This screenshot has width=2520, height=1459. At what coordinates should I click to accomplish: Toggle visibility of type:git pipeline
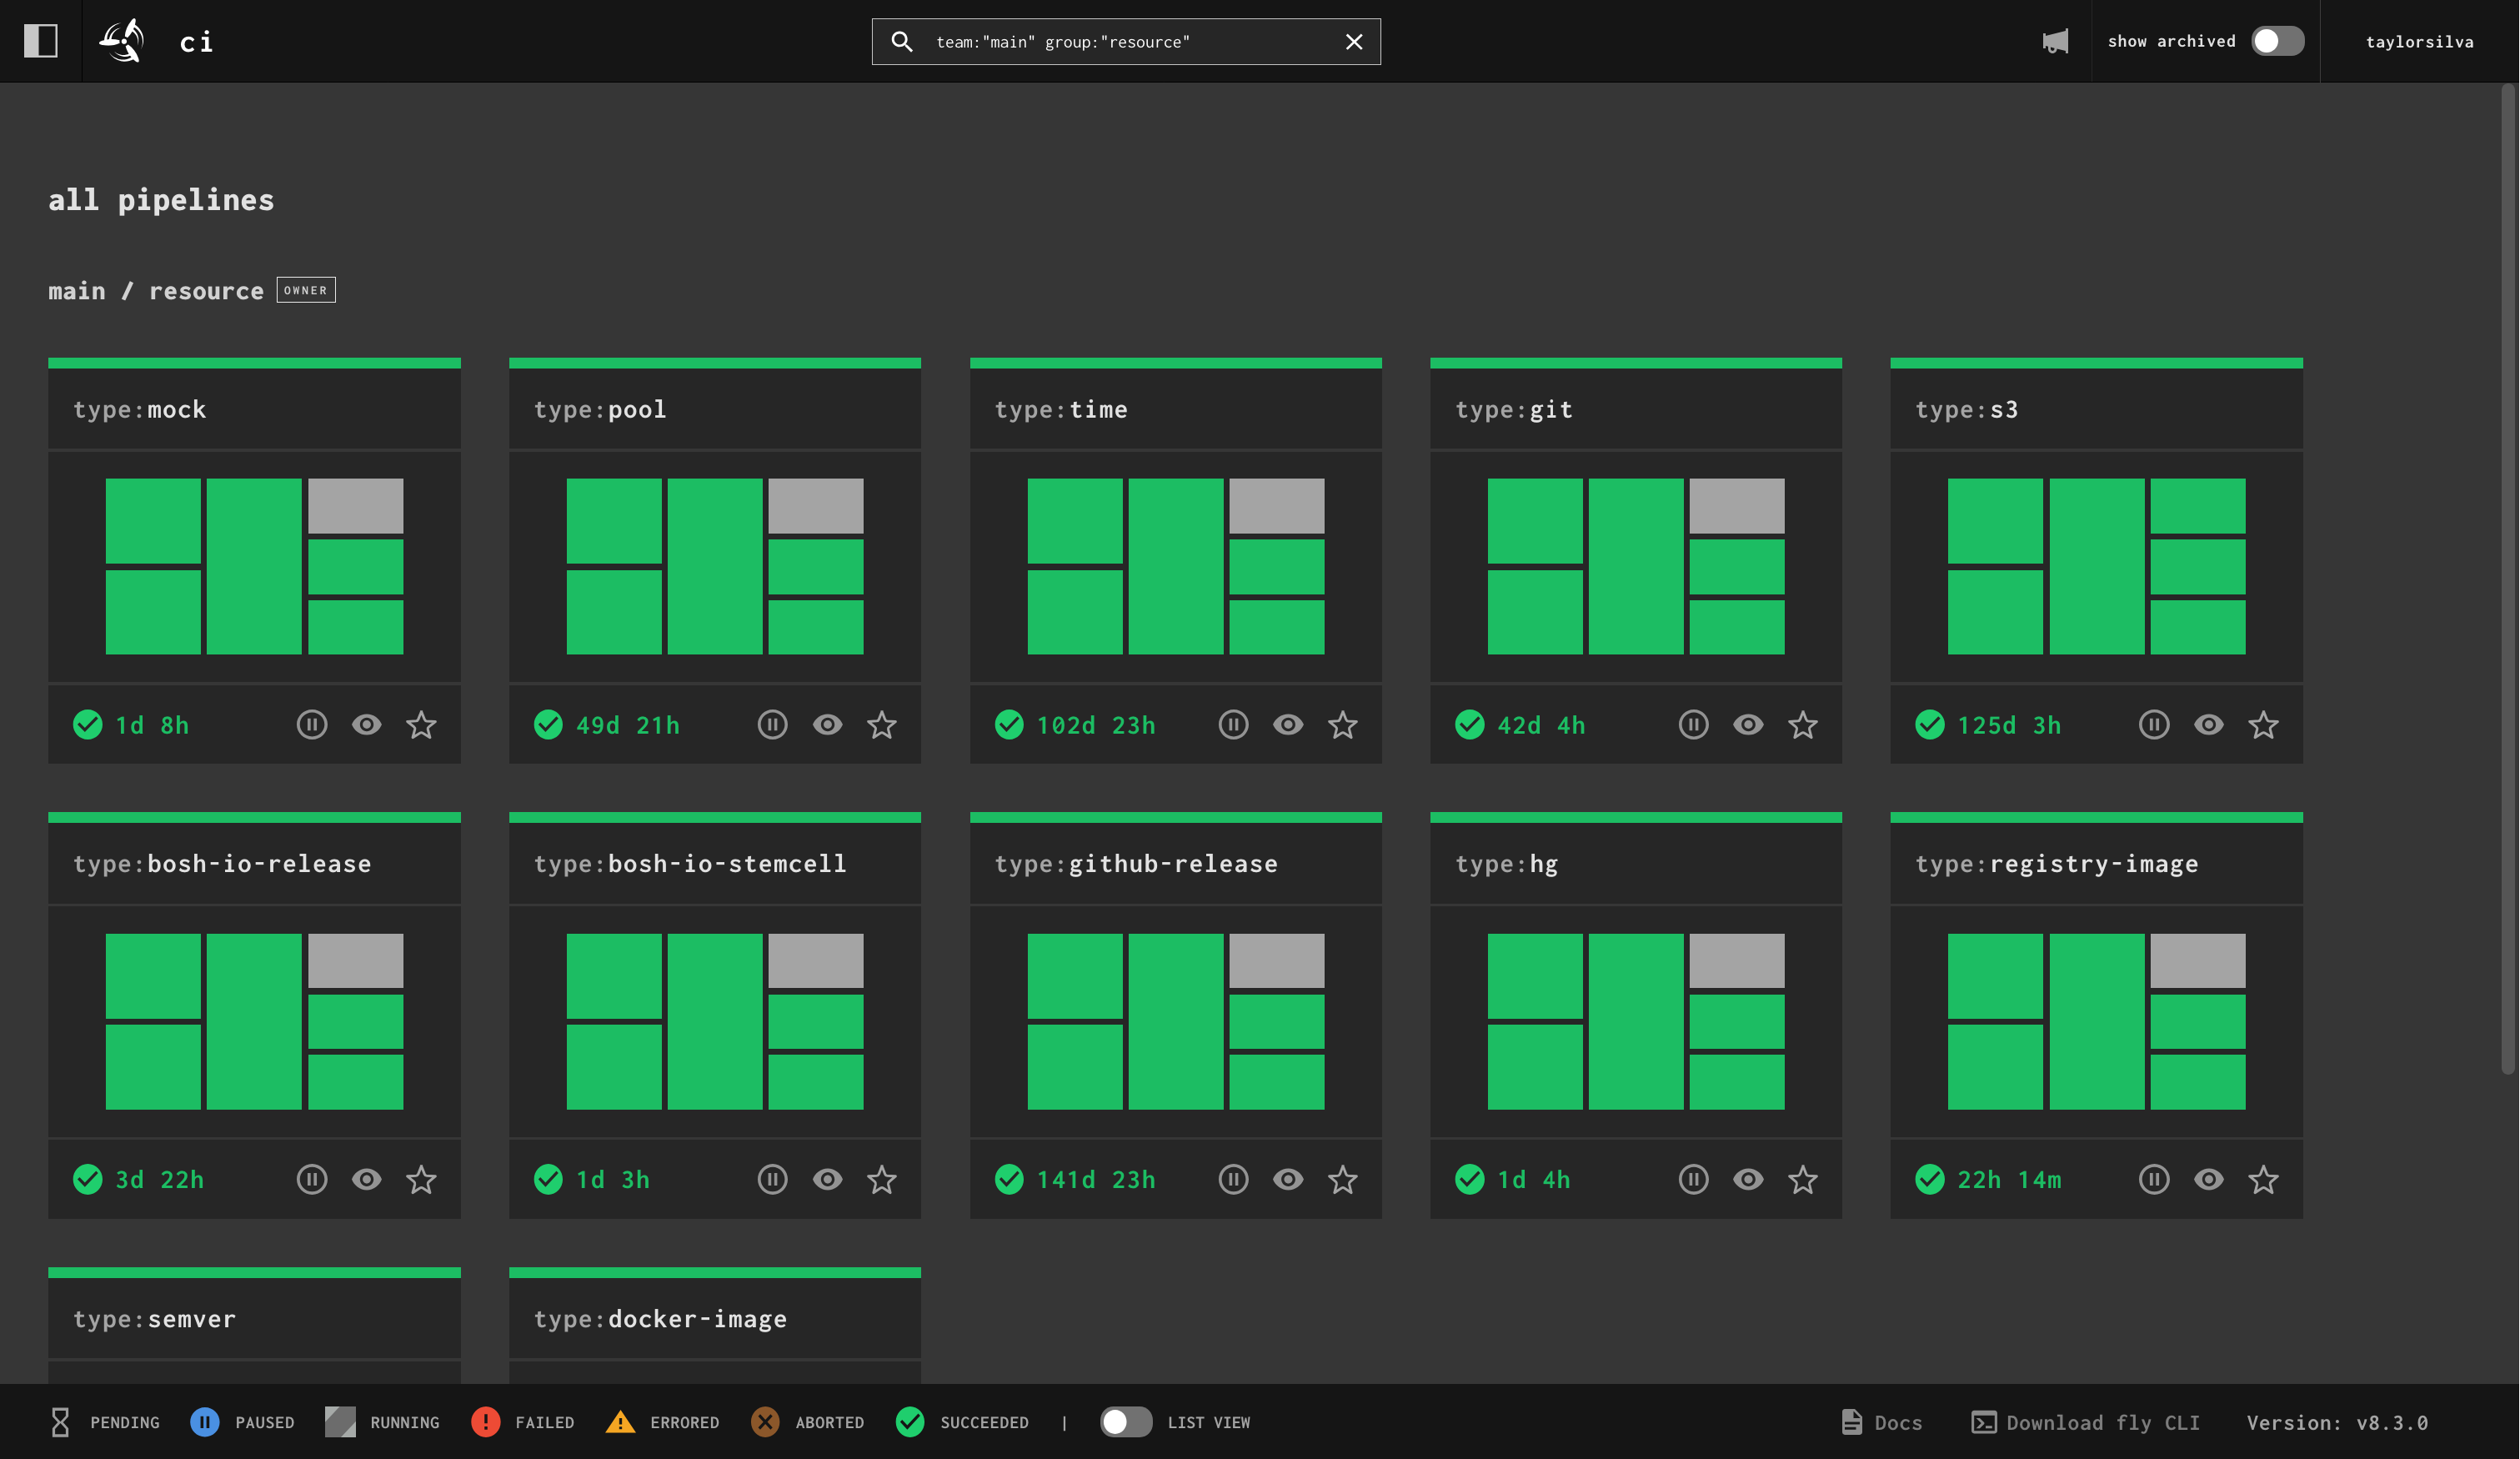tap(1748, 724)
